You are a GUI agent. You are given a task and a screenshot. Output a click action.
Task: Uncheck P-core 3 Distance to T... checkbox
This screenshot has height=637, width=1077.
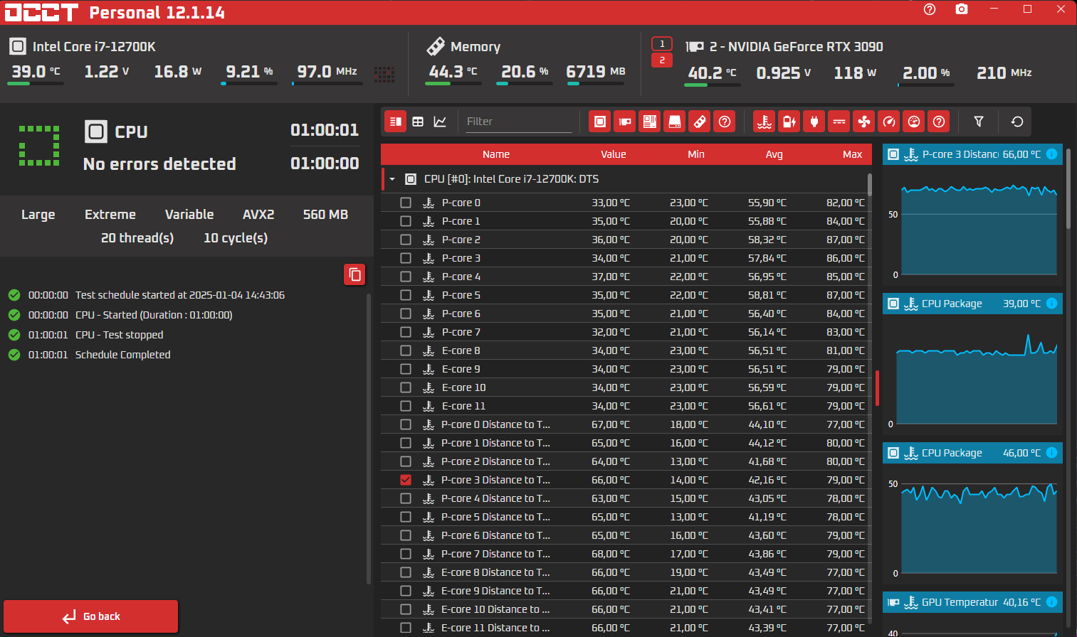(406, 480)
